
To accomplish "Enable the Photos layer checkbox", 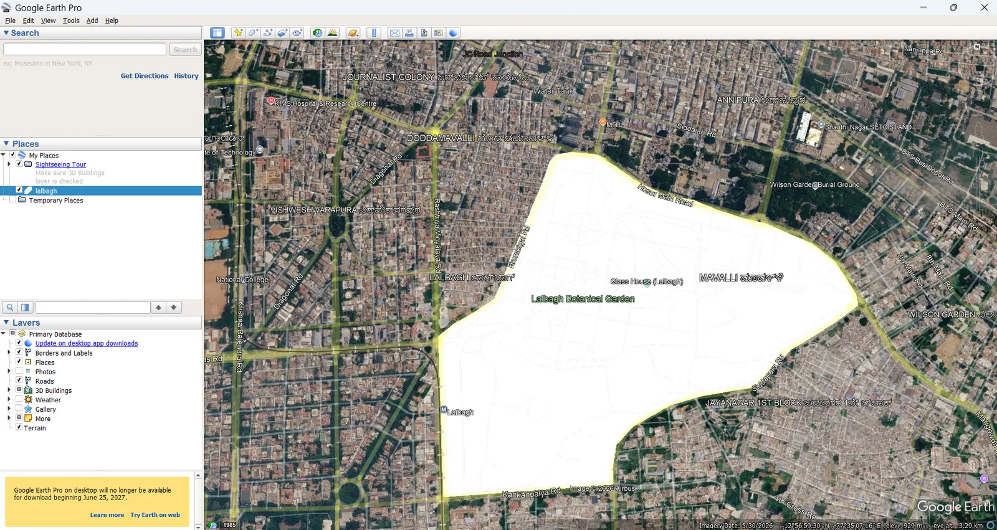I will coord(19,371).
